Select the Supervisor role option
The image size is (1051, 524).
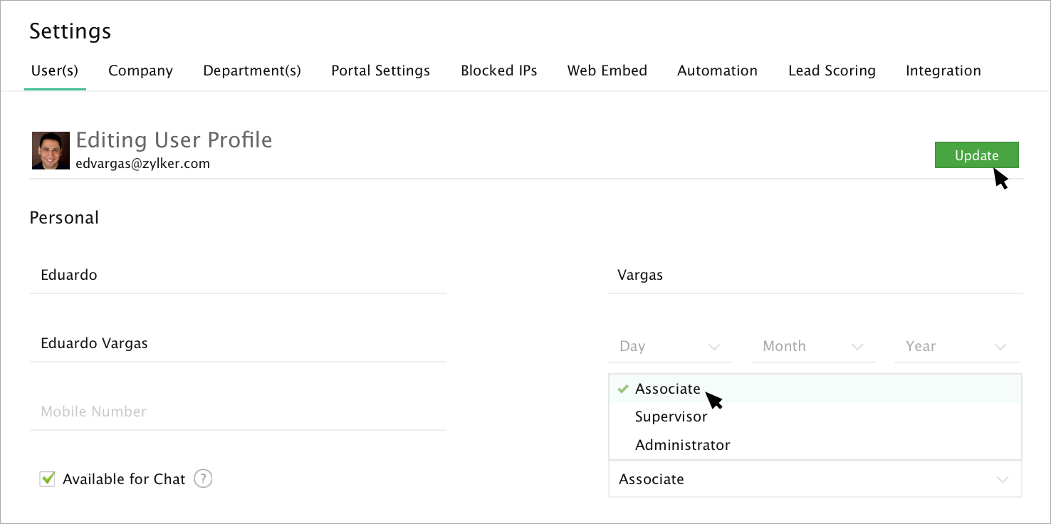(671, 417)
